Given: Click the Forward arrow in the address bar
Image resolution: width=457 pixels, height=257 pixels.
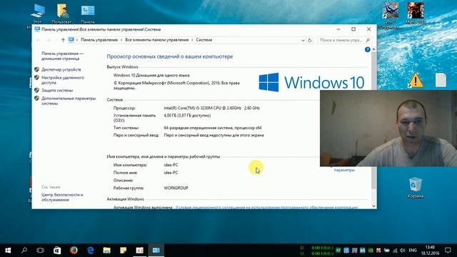Looking at the screenshot, I should (49, 40).
